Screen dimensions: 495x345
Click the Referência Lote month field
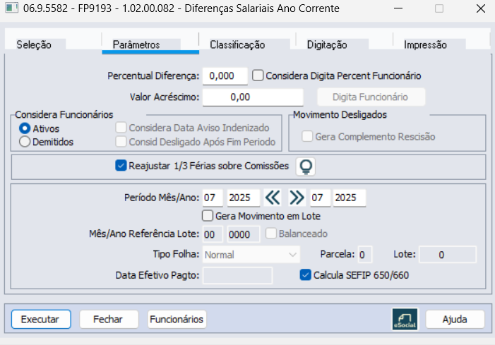coord(213,234)
